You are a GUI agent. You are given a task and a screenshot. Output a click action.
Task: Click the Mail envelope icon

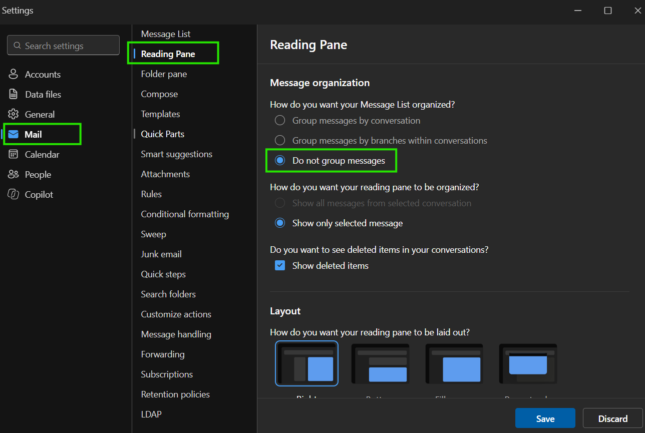(x=14, y=134)
